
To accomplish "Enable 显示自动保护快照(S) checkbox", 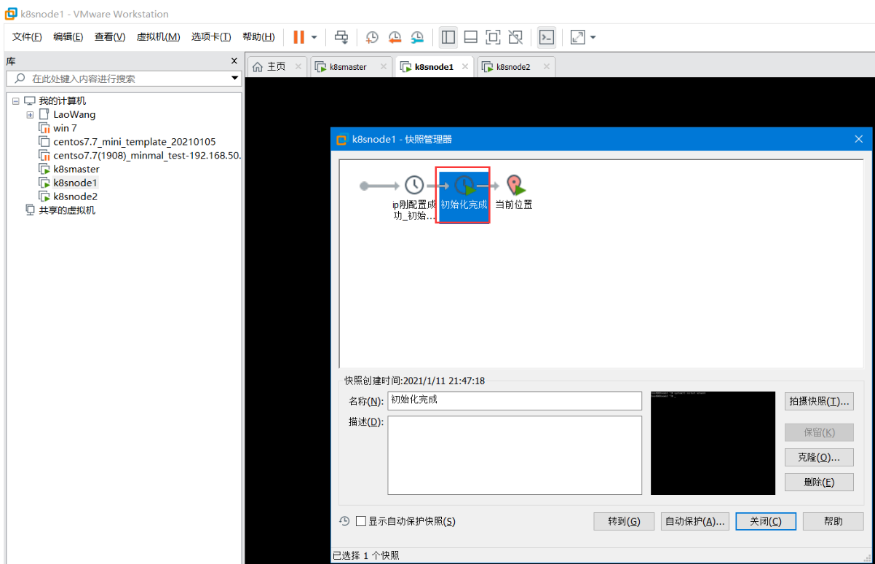I will (x=361, y=521).
